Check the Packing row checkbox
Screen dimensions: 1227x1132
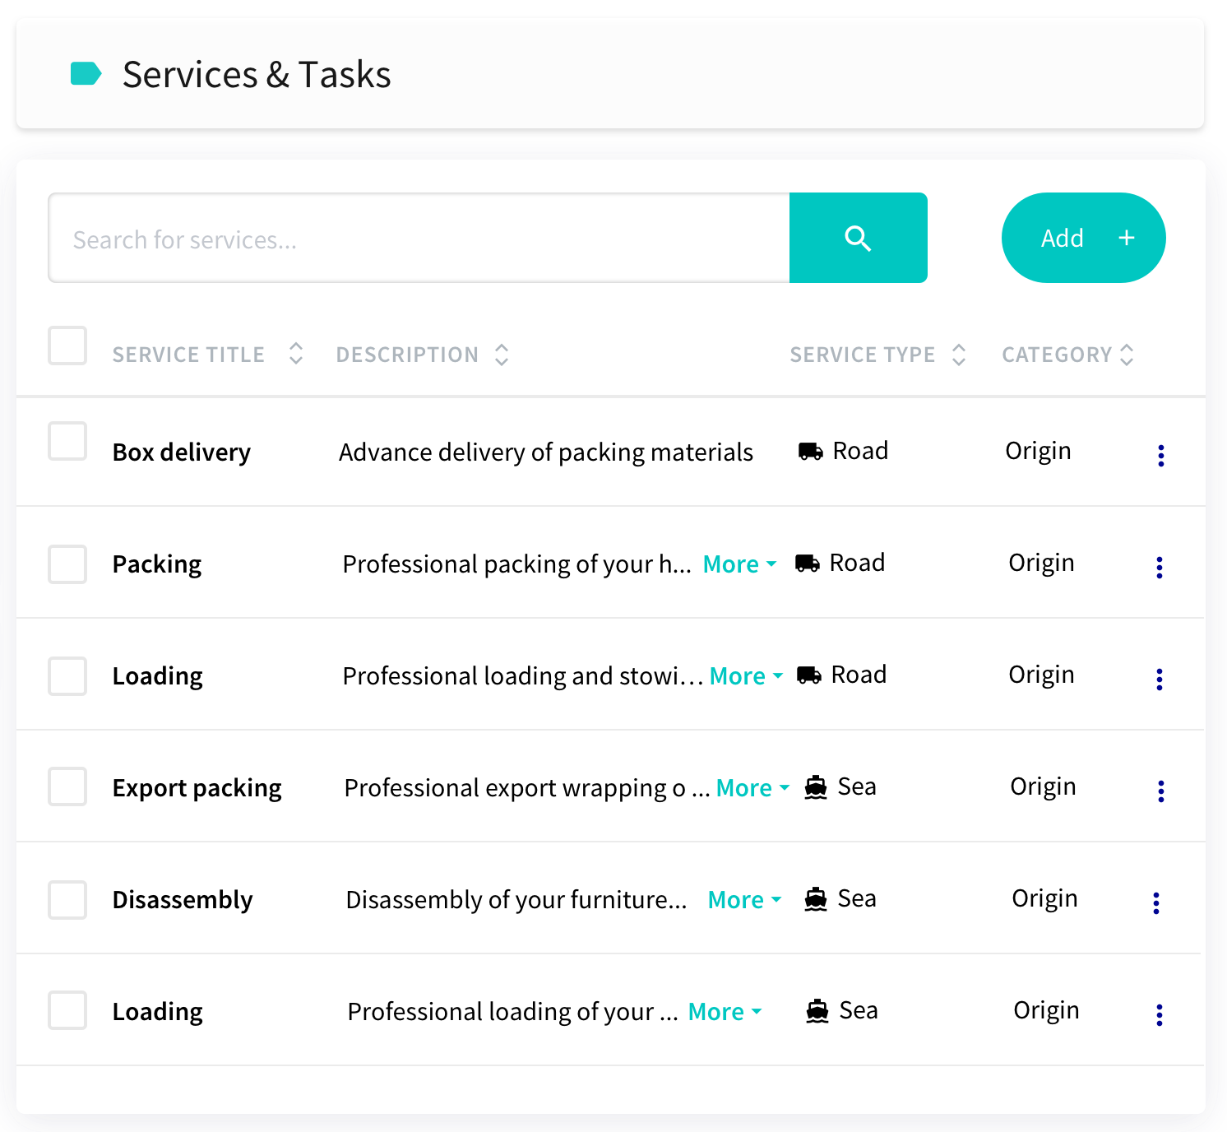tap(67, 564)
